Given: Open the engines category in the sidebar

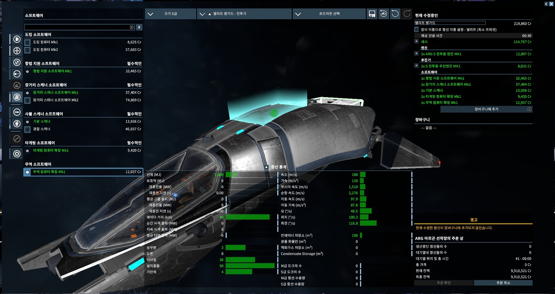Looking at the screenshot, I should (x=17, y=39).
